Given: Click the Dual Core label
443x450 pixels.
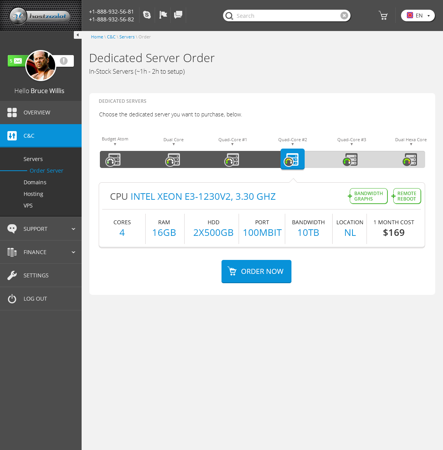Looking at the screenshot, I should 173,140.
